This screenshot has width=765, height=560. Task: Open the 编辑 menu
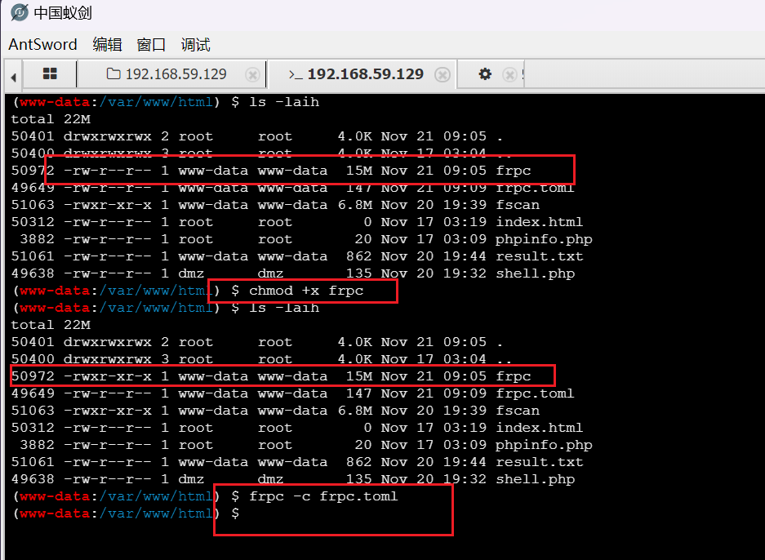(x=107, y=44)
